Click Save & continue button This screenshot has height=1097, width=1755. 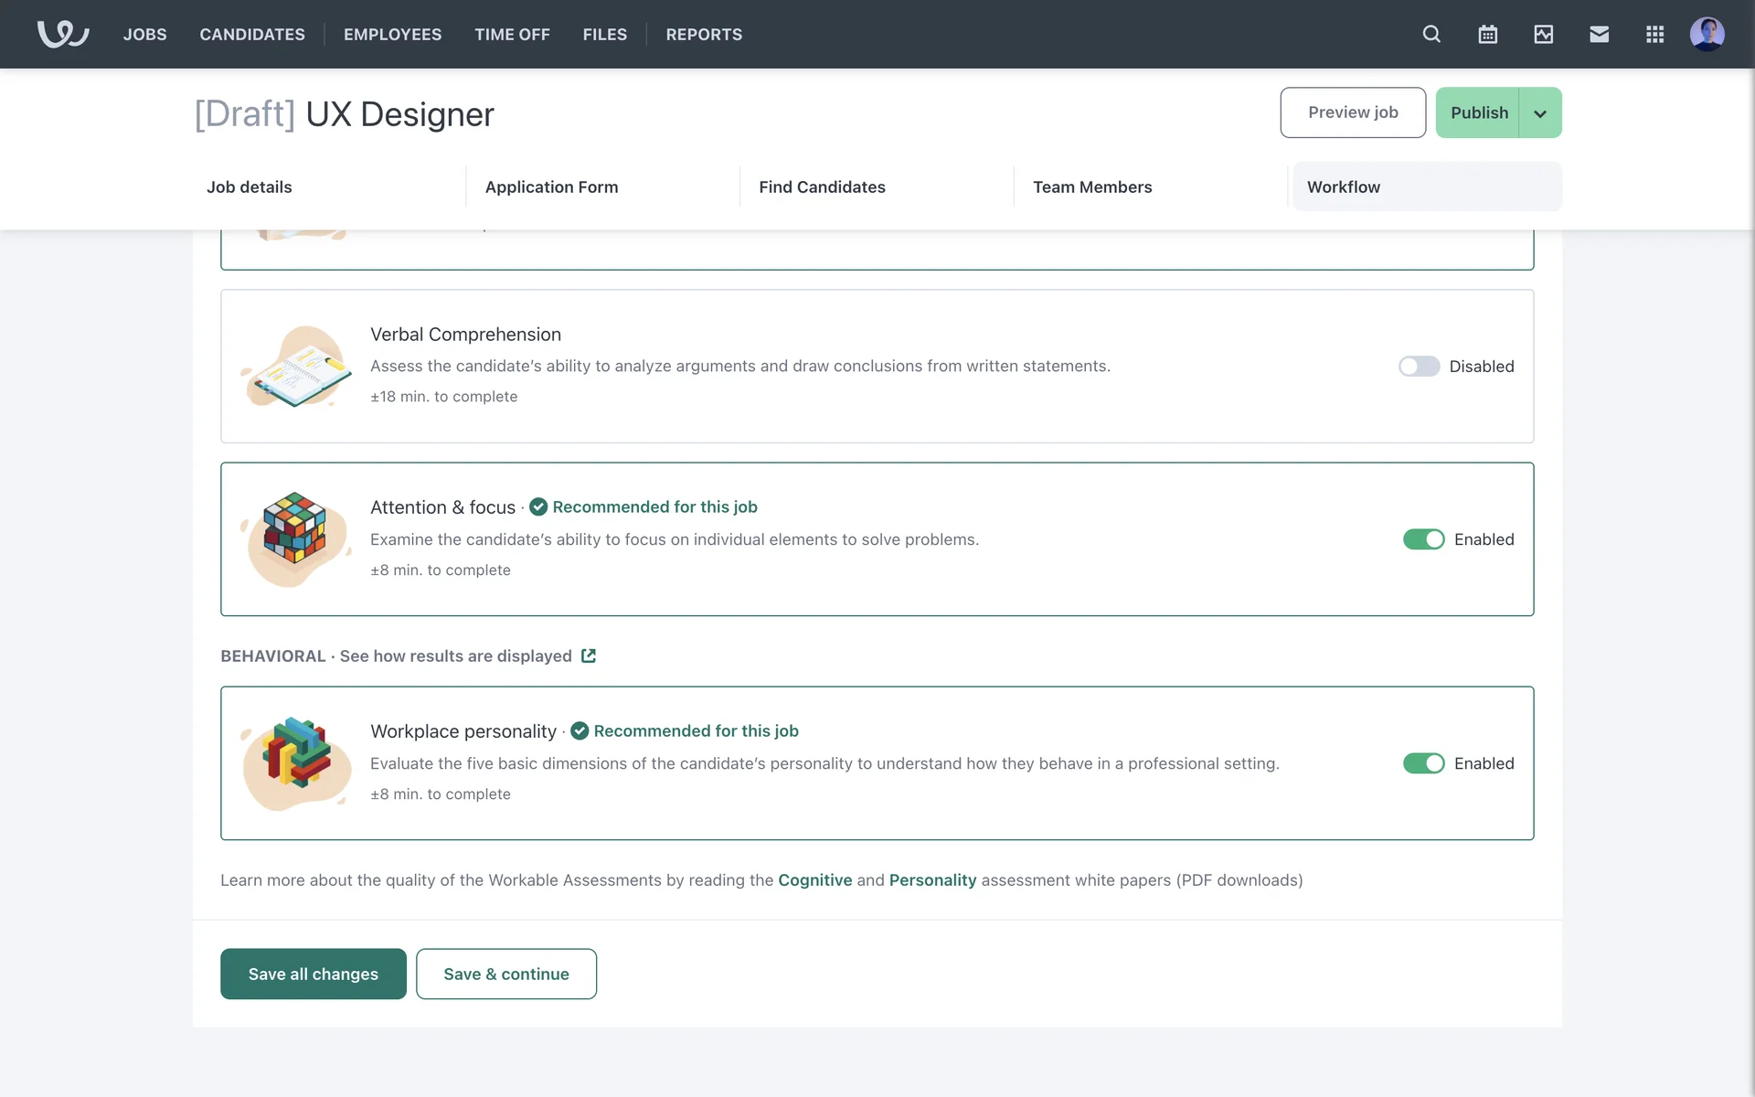point(505,974)
